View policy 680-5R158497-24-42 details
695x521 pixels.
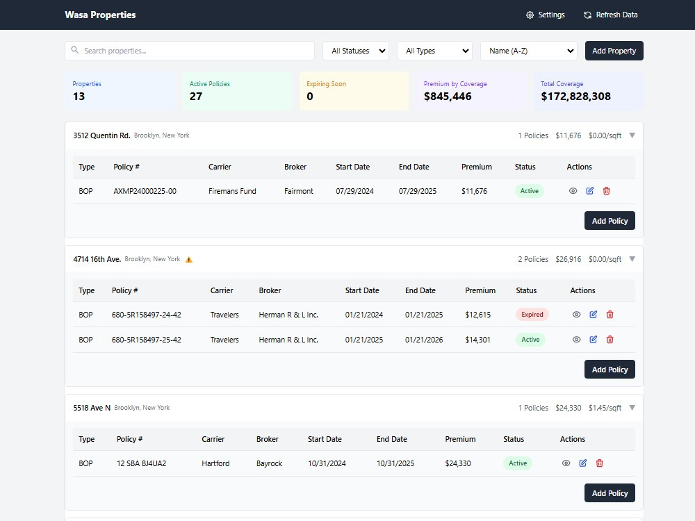coord(576,315)
